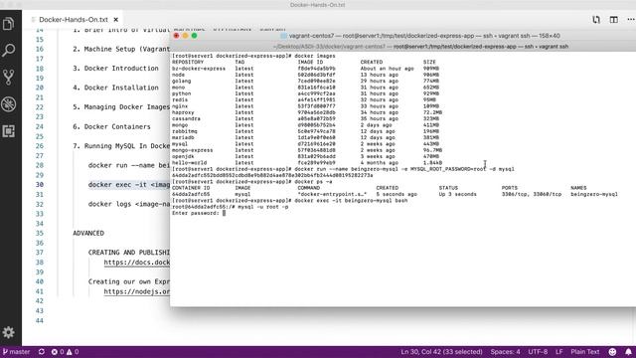The image size is (636, 358).
Task: Click line number 44 in the gutter
Action: pos(40,320)
